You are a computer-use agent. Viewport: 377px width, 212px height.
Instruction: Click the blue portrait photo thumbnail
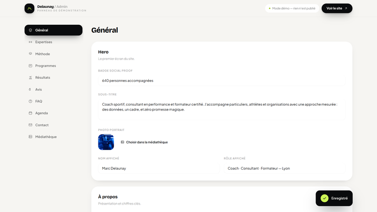pyautogui.click(x=106, y=142)
